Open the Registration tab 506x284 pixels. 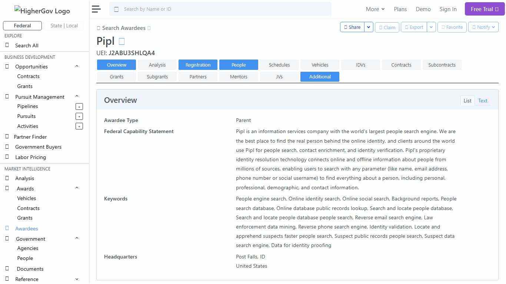coord(198,65)
